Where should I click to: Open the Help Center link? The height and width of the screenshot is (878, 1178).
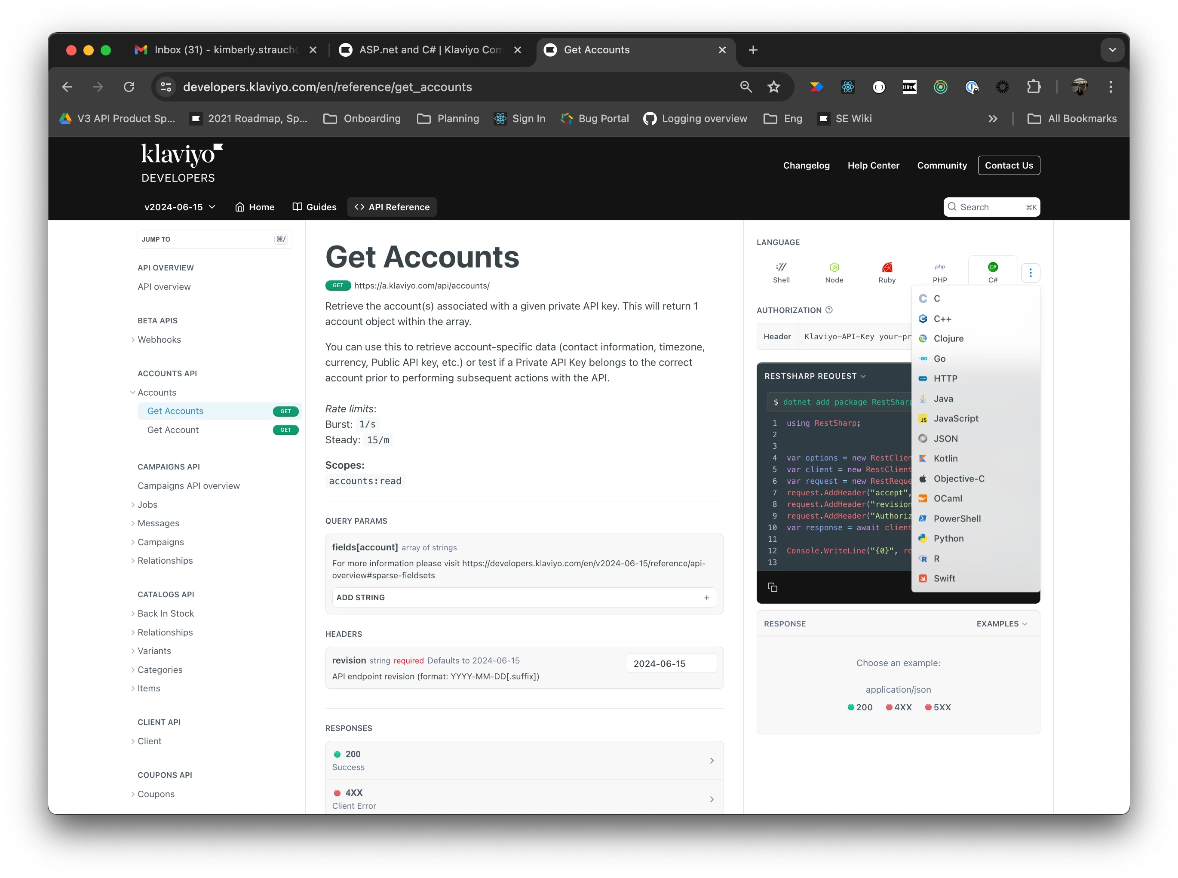pyautogui.click(x=873, y=165)
